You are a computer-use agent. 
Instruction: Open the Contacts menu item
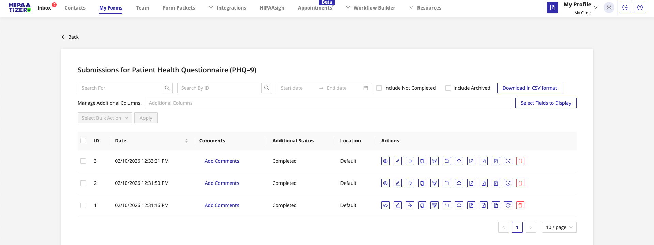pyautogui.click(x=75, y=8)
